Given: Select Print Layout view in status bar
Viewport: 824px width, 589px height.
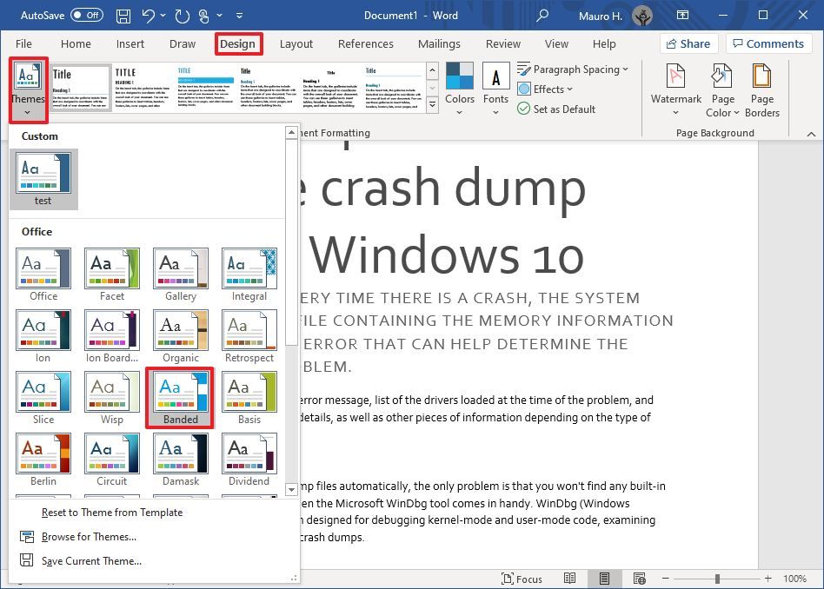Looking at the screenshot, I should click(605, 578).
